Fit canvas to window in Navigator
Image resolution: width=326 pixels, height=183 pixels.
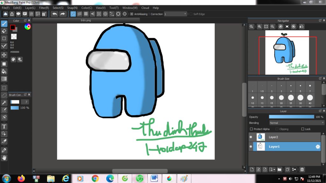[x=266, y=26]
